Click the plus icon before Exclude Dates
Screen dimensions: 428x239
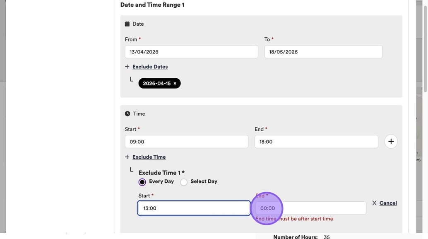[x=127, y=67]
